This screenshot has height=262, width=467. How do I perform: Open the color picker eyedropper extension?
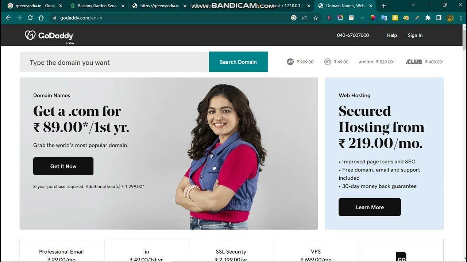[x=417, y=18]
